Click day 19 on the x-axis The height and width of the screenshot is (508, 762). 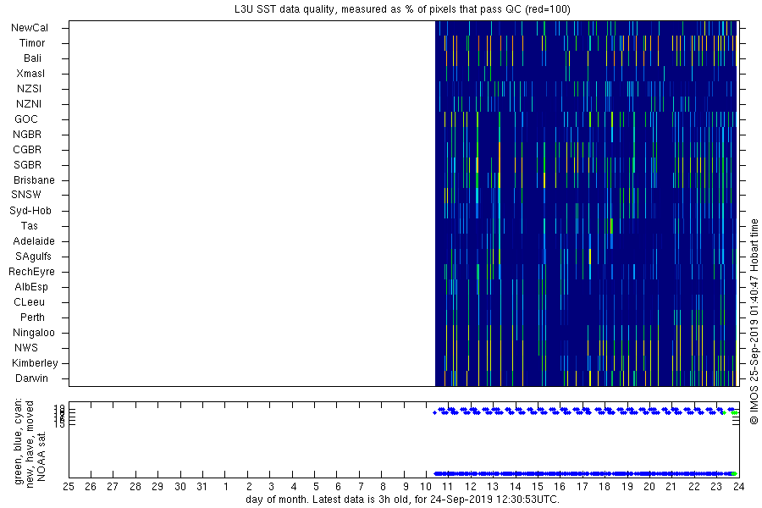(627, 487)
